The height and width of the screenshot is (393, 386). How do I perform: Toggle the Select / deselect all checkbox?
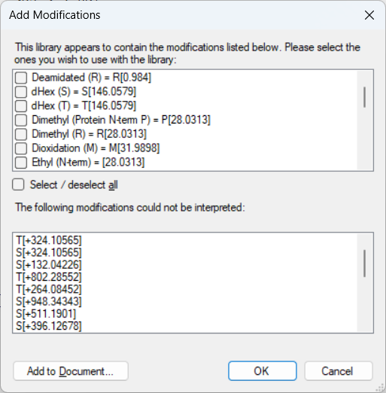18,184
